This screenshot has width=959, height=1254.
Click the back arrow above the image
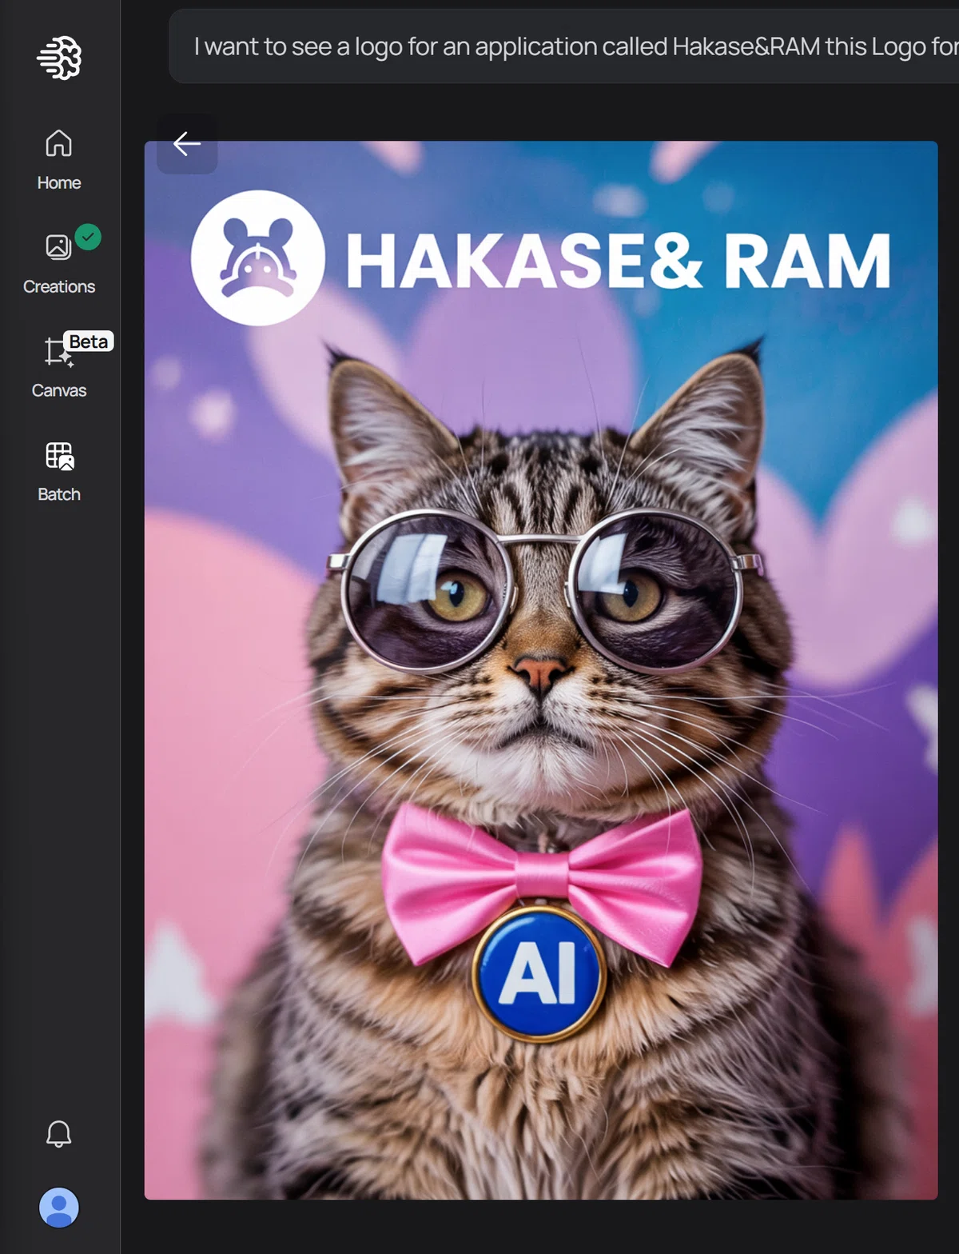click(187, 144)
